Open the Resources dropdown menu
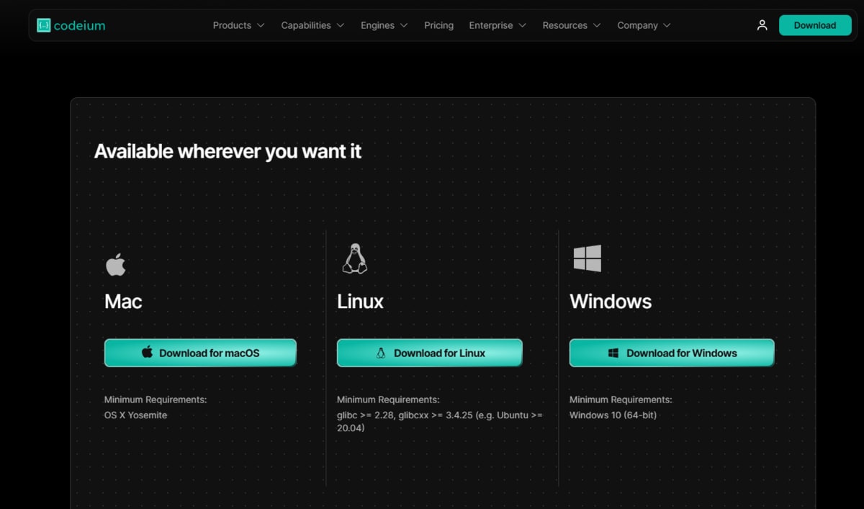The height and width of the screenshot is (509, 864). coord(572,25)
